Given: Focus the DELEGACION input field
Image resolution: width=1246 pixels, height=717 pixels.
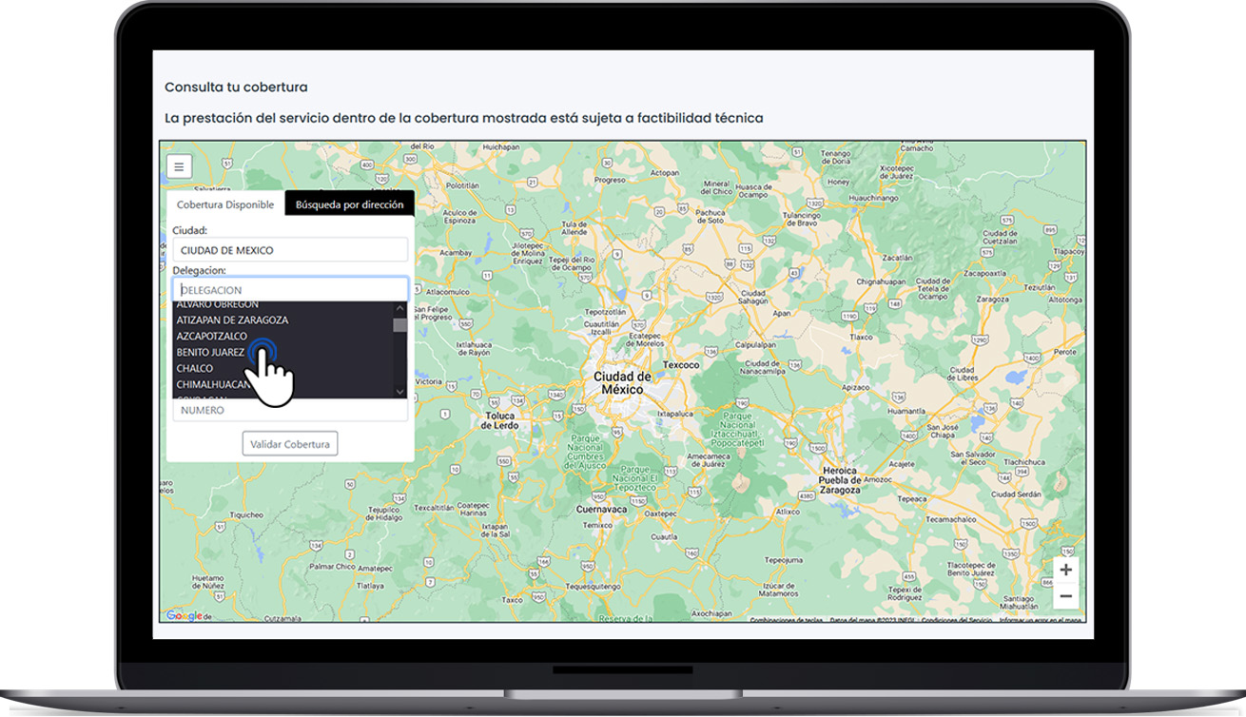Looking at the screenshot, I should [x=290, y=290].
